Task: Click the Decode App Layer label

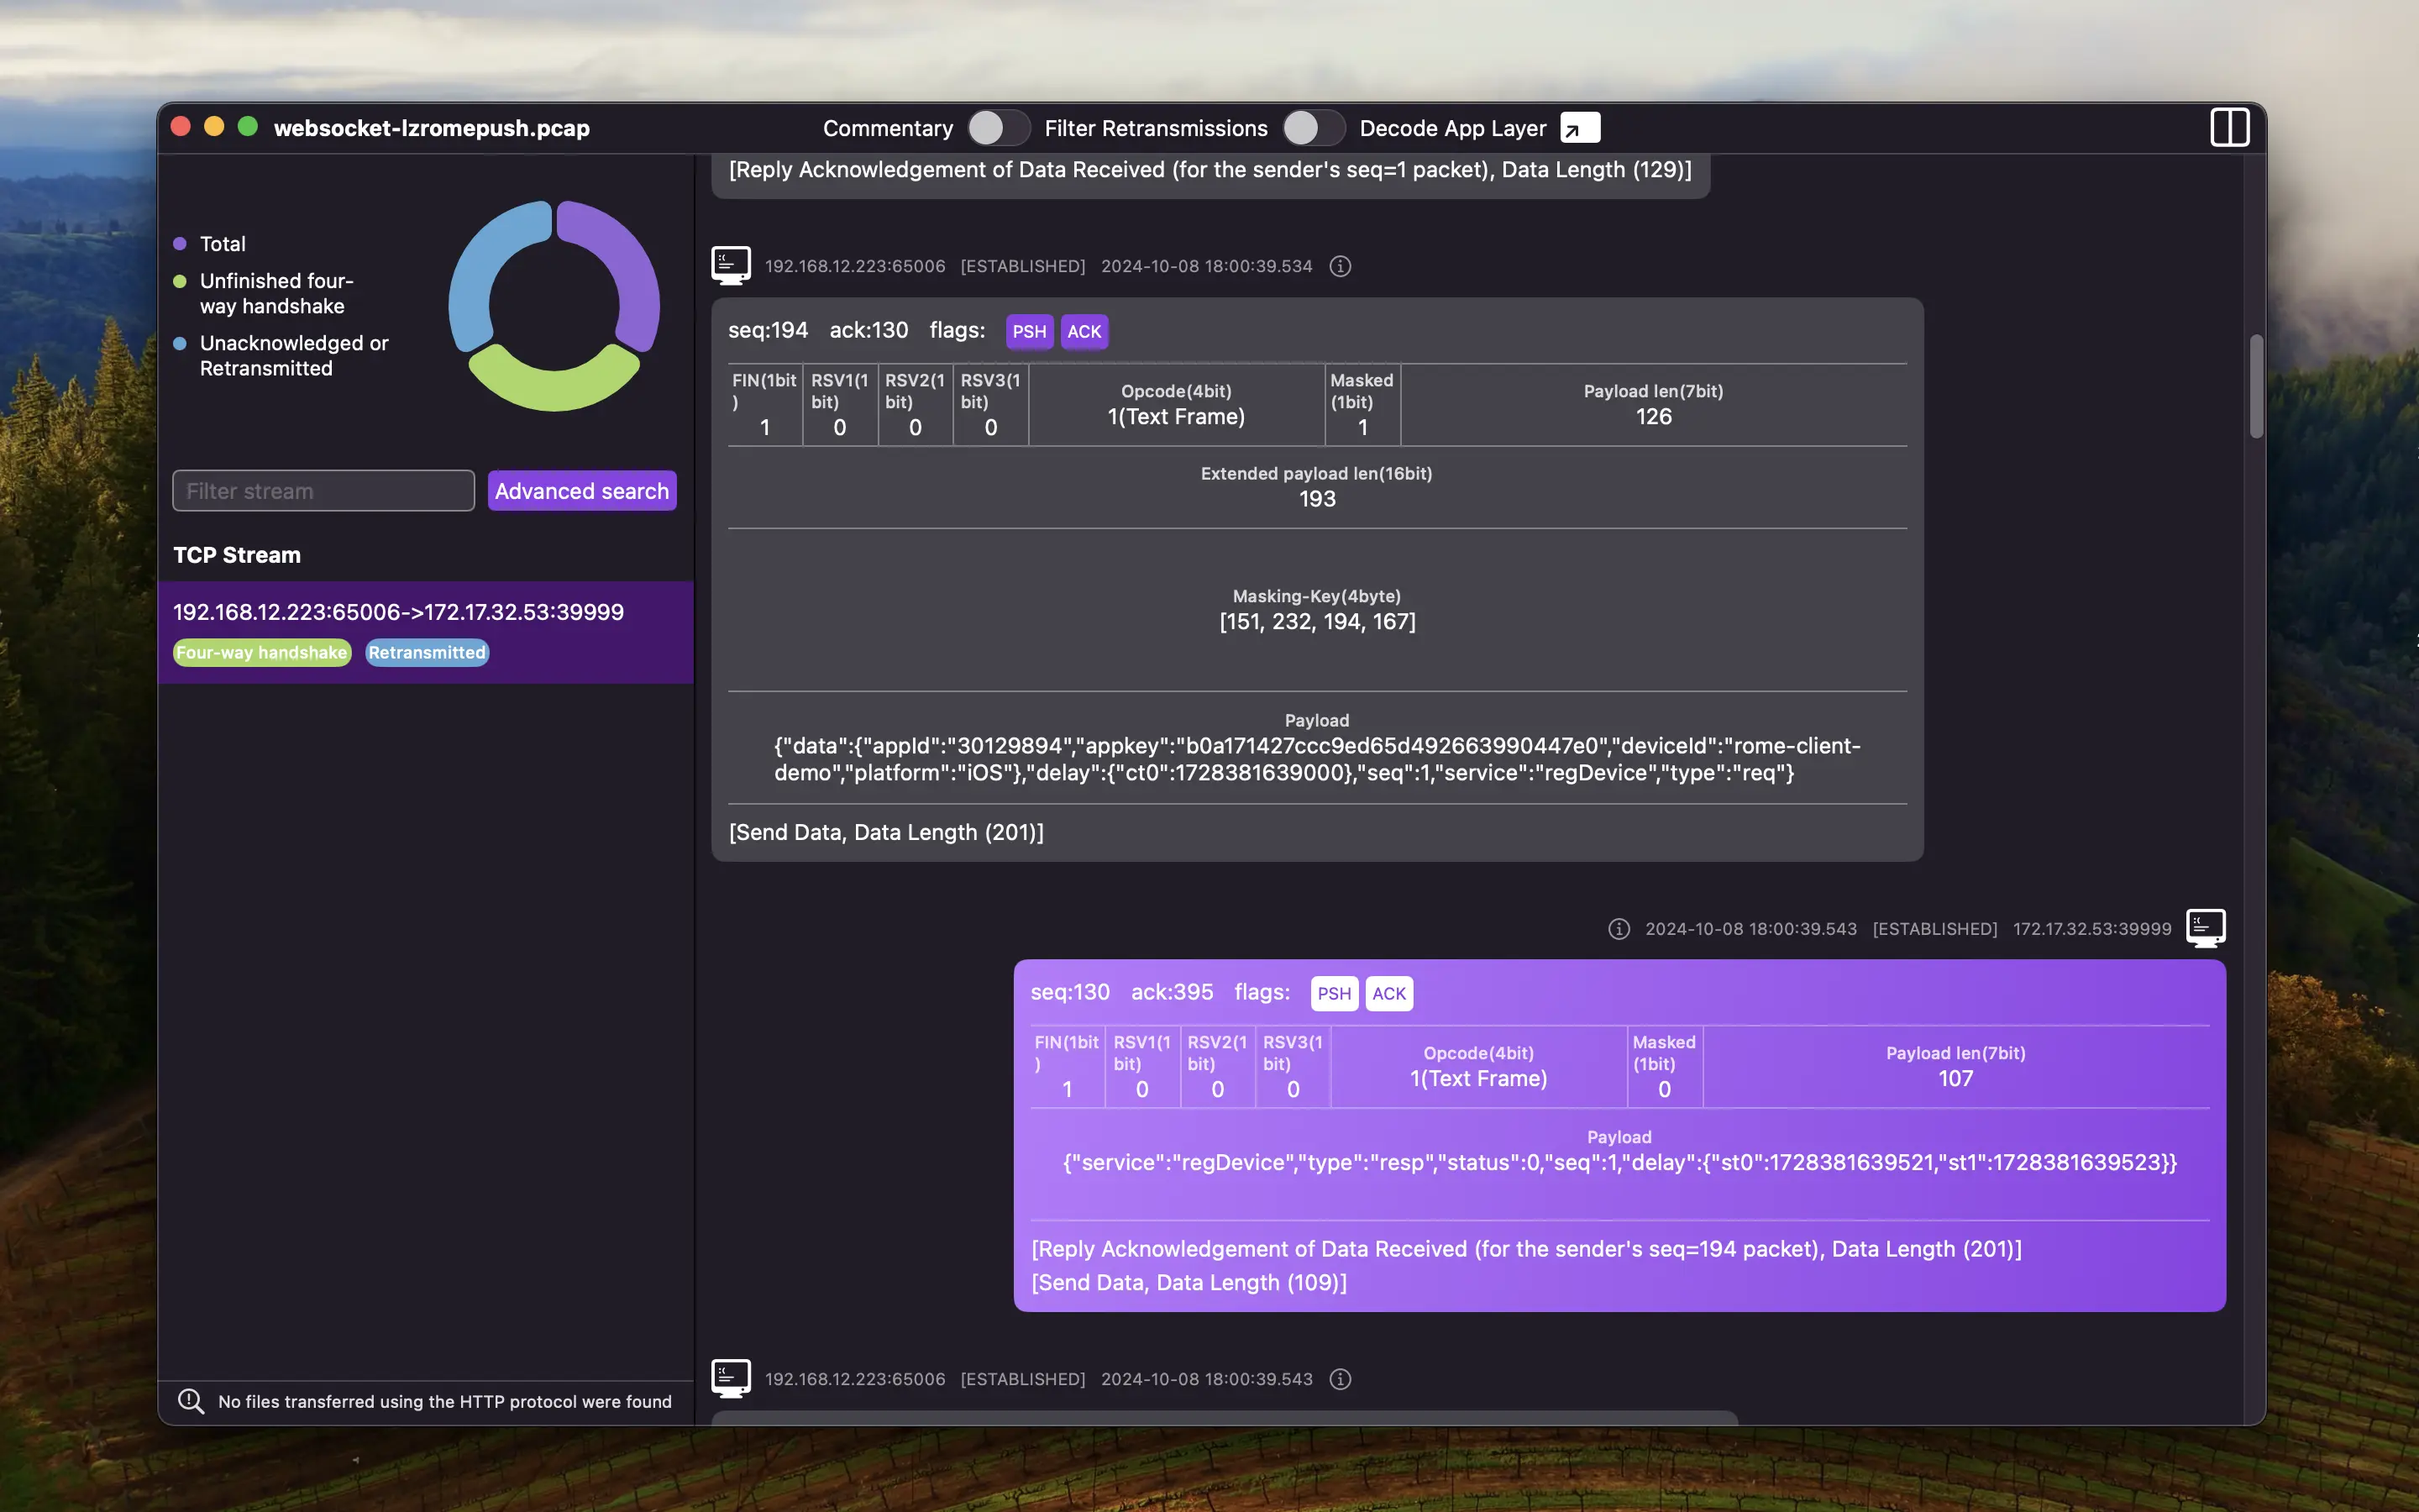Action: click(1452, 128)
